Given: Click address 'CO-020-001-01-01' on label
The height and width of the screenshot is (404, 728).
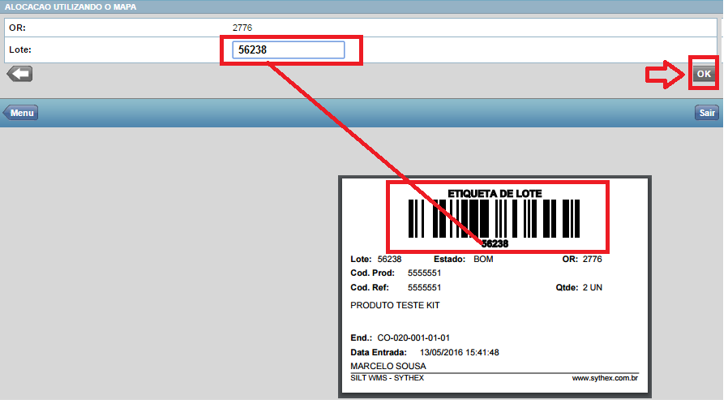Looking at the screenshot, I should pos(413,337).
